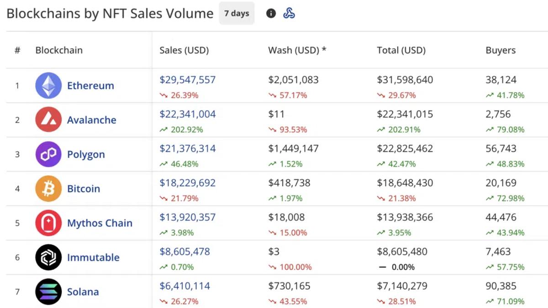
Task: Click Mythos Chain wash value $18,008
Action: tap(286, 217)
